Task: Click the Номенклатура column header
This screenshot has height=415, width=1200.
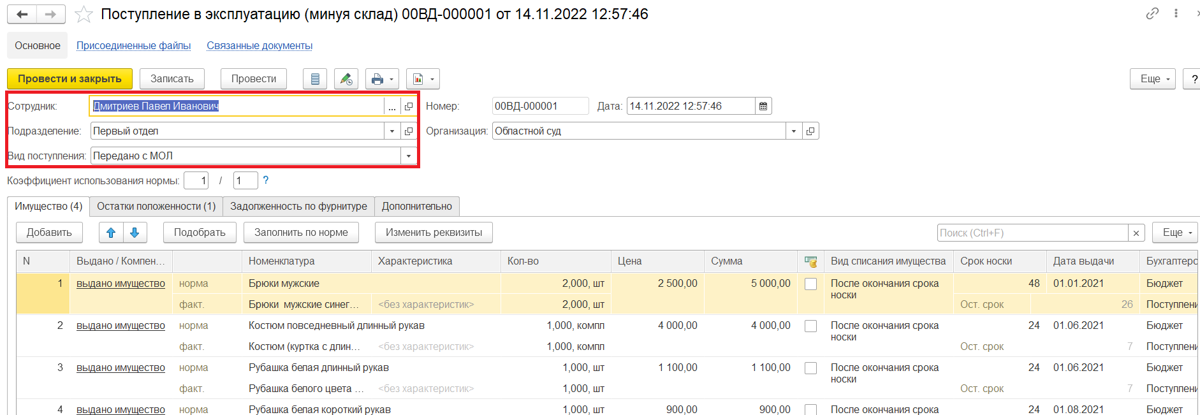Action: (307, 261)
